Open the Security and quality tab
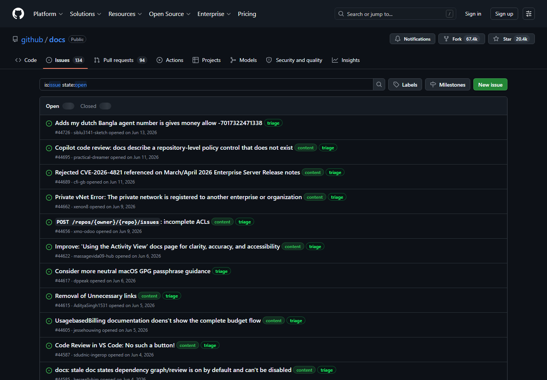The width and height of the screenshot is (547, 380). click(x=294, y=60)
